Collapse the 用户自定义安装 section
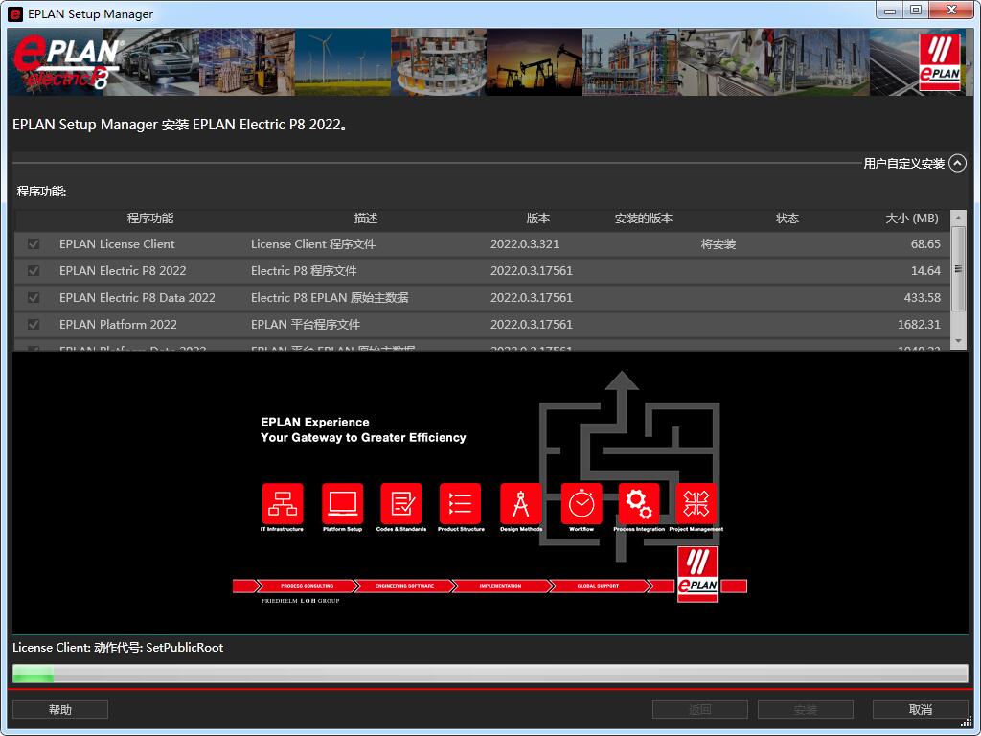The image size is (981, 736). pyautogui.click(x=957, y=164)
